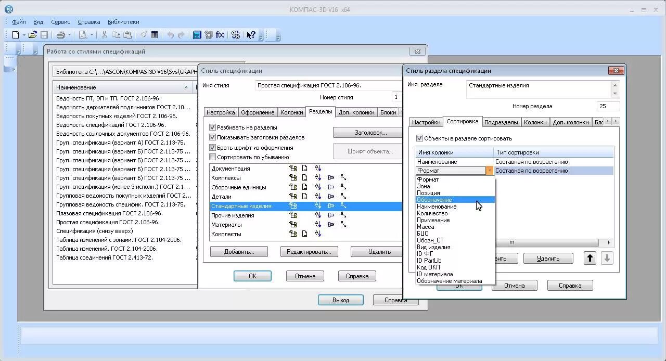Screen dimensions: 666x361
Task: Move sort column up with black arrow
Action: 590,258
